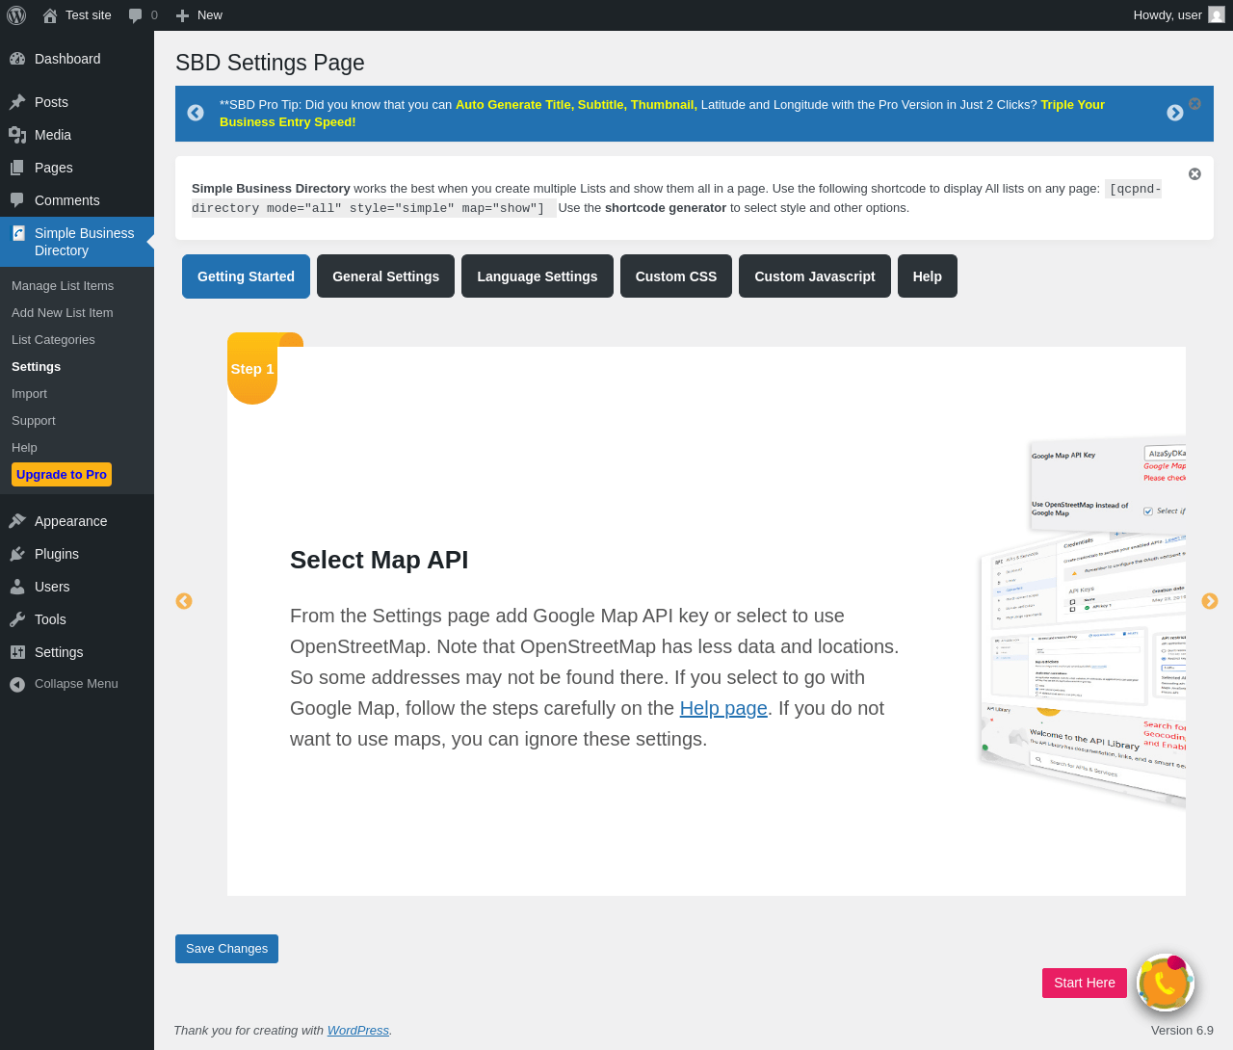
Task: Show next Pro Tip with right arrow
Action: pos(1175,113)
